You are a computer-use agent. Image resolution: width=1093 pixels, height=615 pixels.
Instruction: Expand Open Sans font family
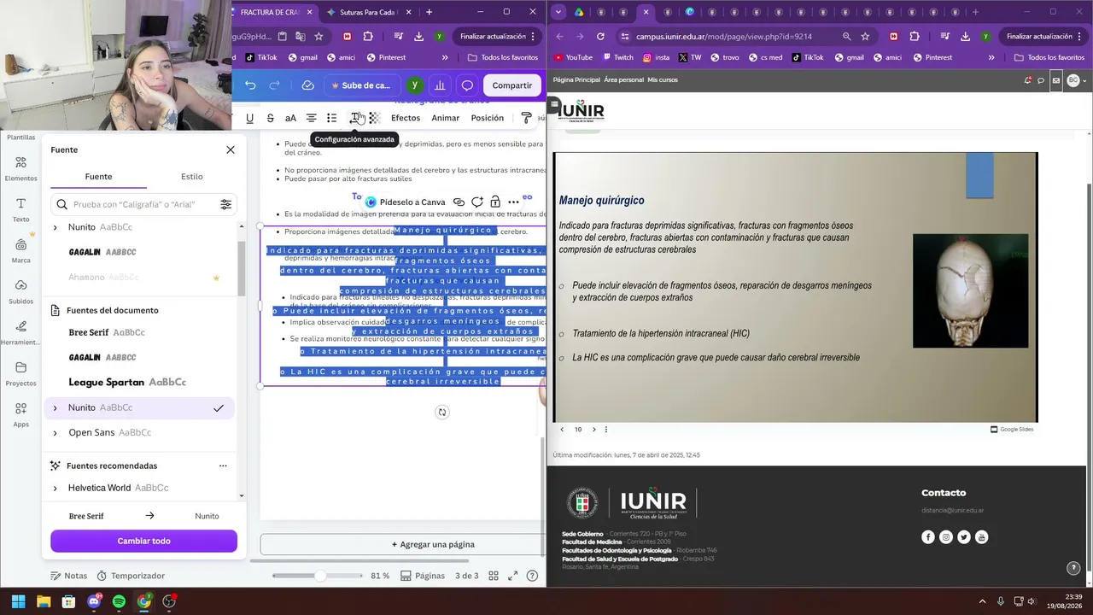[56, 432]
